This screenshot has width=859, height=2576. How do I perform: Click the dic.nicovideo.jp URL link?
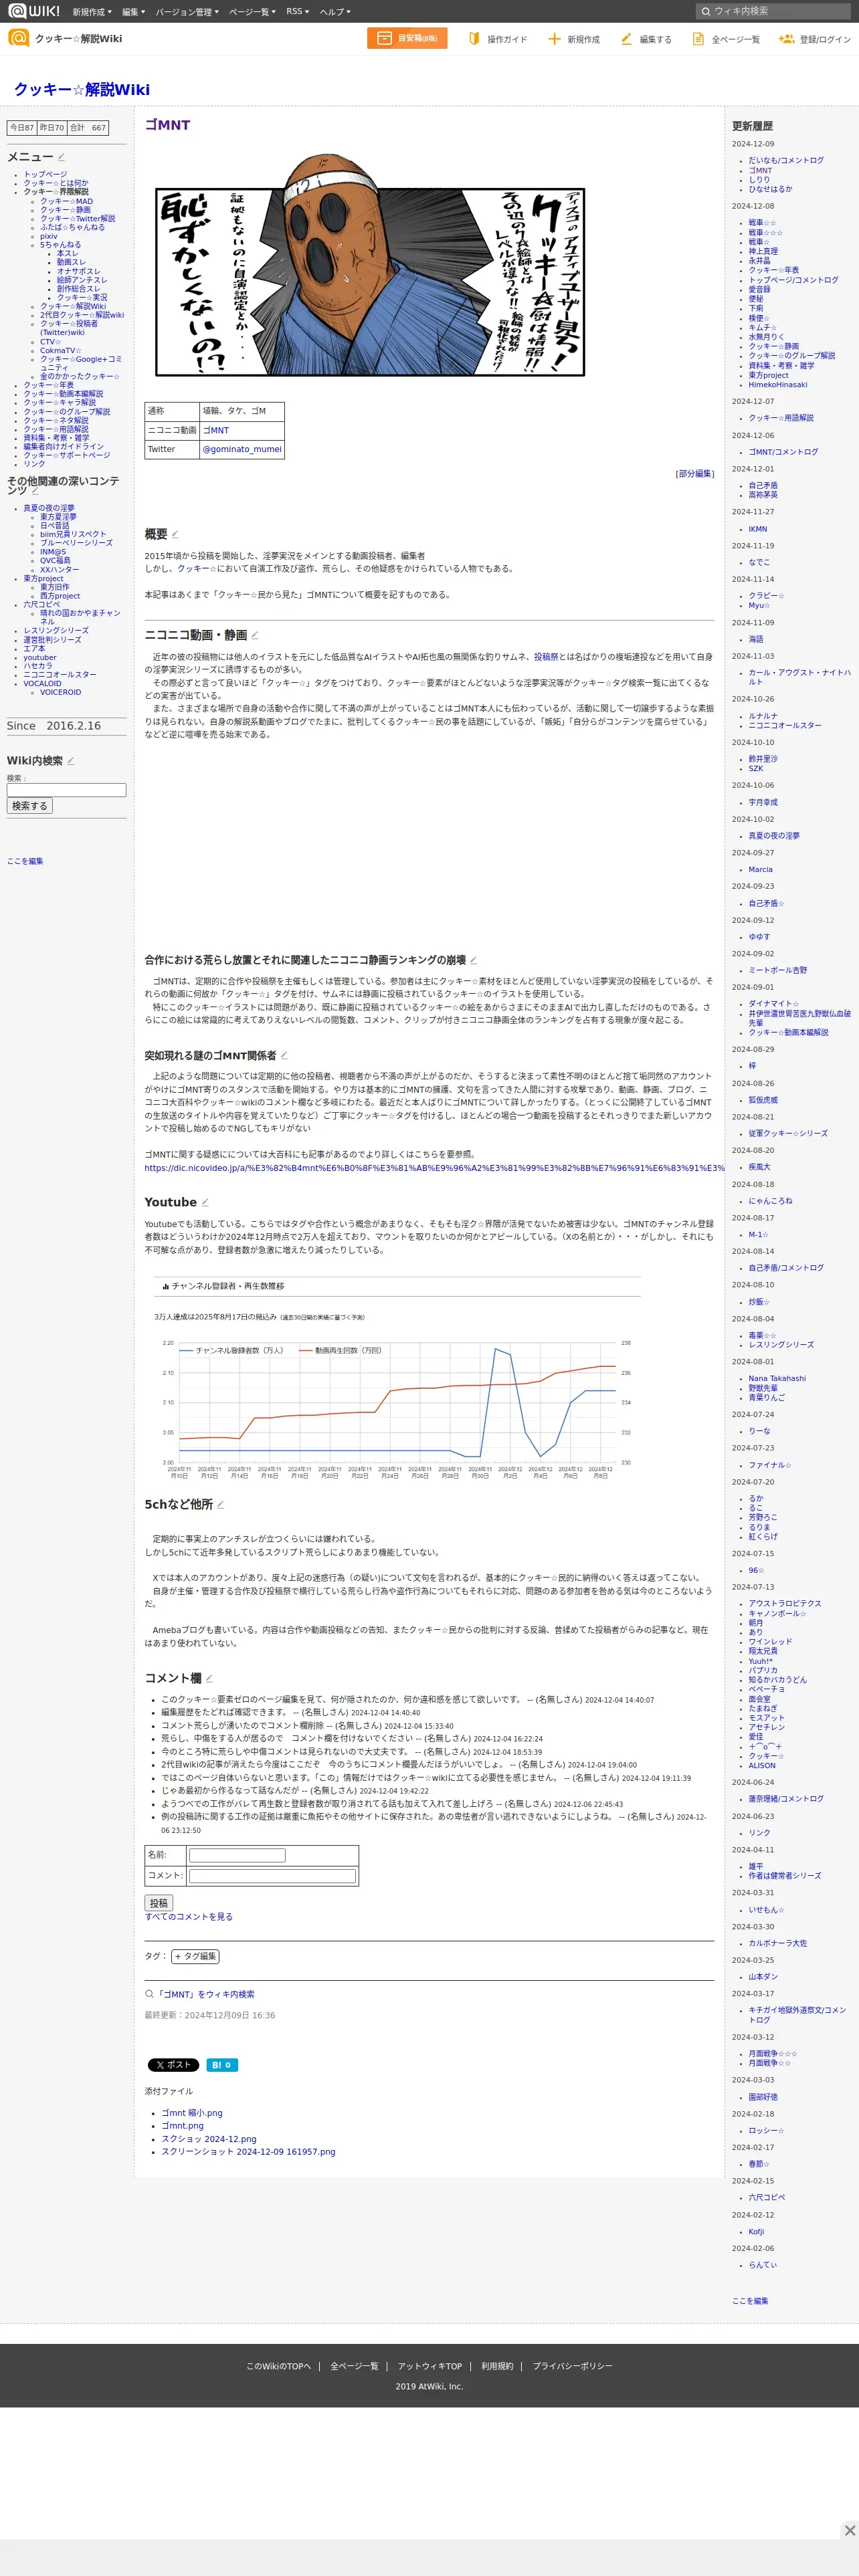coord(434,1168)
